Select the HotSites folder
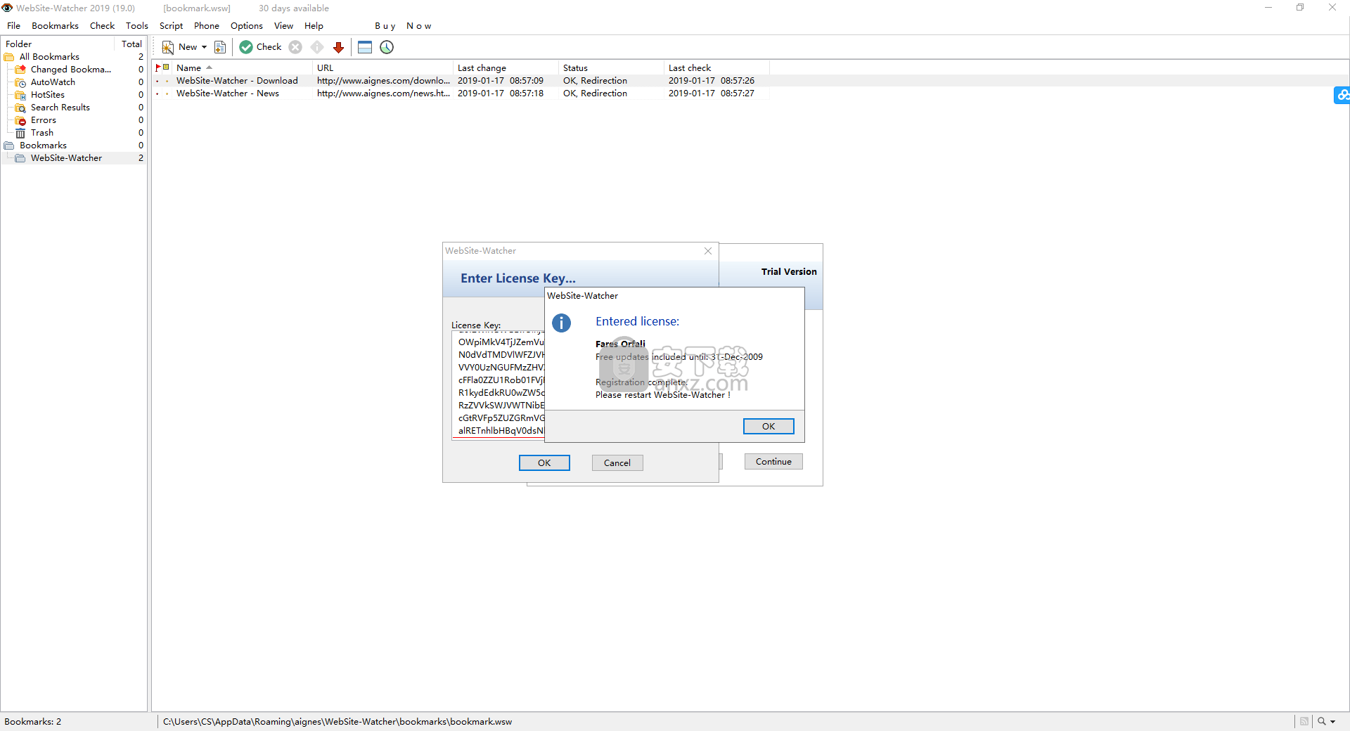 [48, 95]
